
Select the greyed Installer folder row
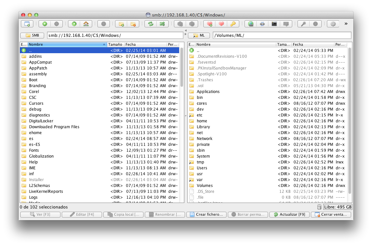[100, 180]
